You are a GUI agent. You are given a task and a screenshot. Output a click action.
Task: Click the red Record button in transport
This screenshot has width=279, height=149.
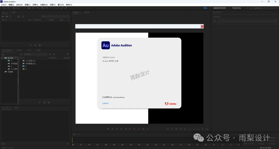[139, 129]
